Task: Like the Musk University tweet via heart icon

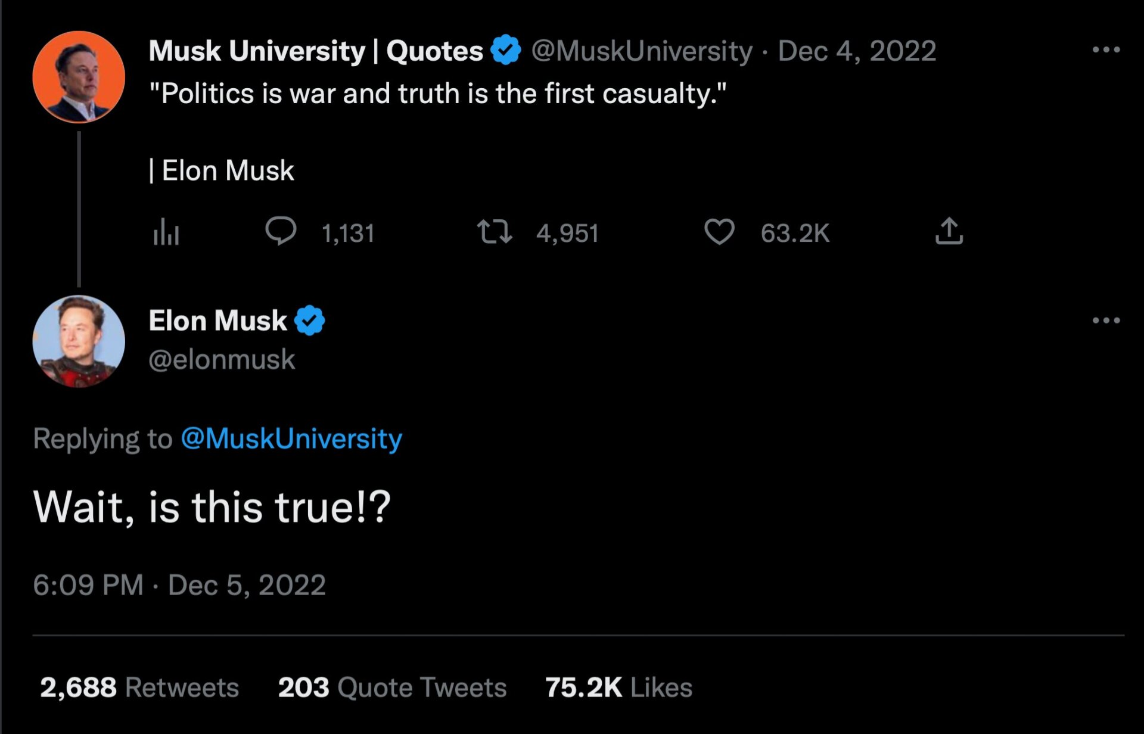Action: tap(719, 232)
